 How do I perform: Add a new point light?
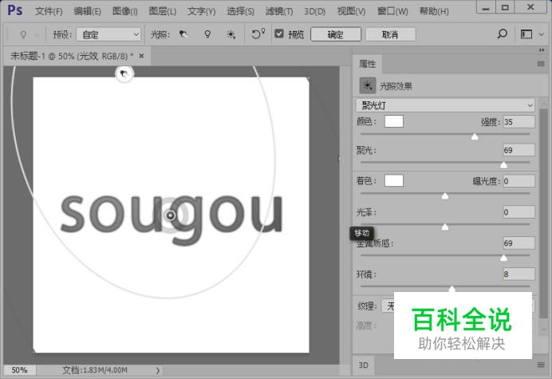coord(207,34)
